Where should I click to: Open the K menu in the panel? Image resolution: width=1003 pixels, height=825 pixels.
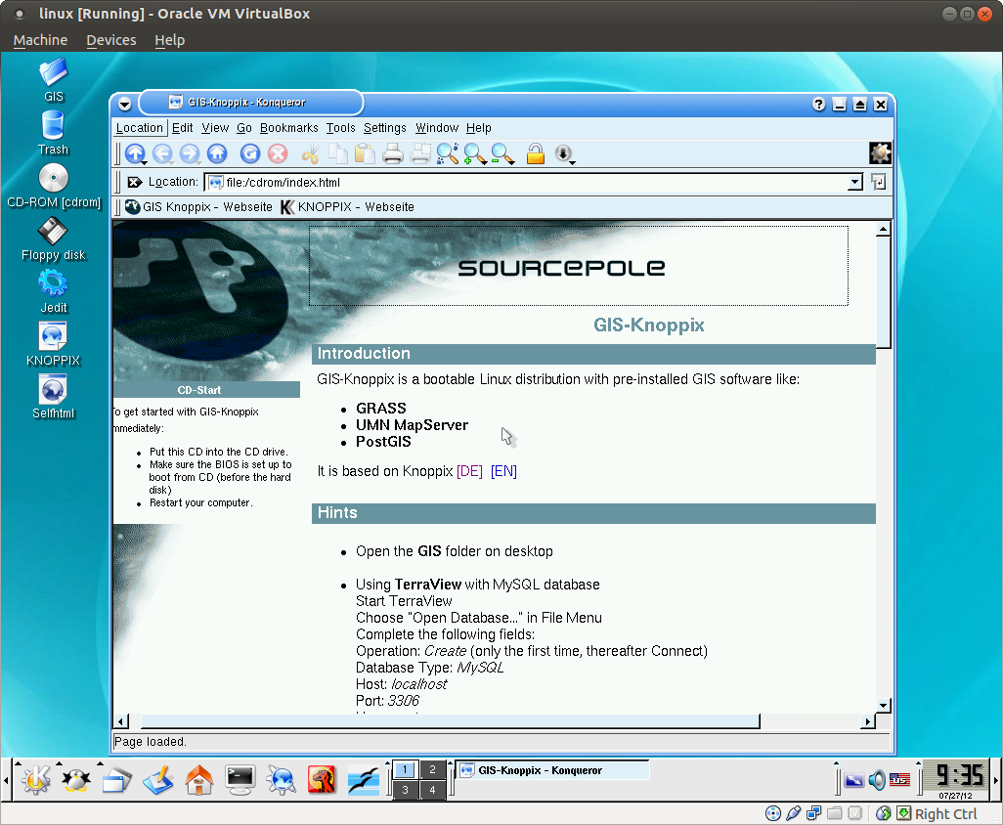(x=36, y=780)
